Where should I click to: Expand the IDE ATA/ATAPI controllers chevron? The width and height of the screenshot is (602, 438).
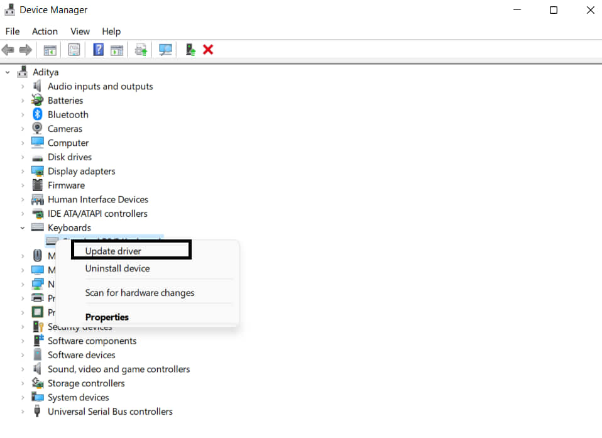click(23, 214)
